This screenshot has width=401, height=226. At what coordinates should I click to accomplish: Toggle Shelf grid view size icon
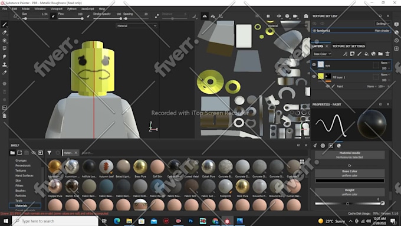point(302,161)
